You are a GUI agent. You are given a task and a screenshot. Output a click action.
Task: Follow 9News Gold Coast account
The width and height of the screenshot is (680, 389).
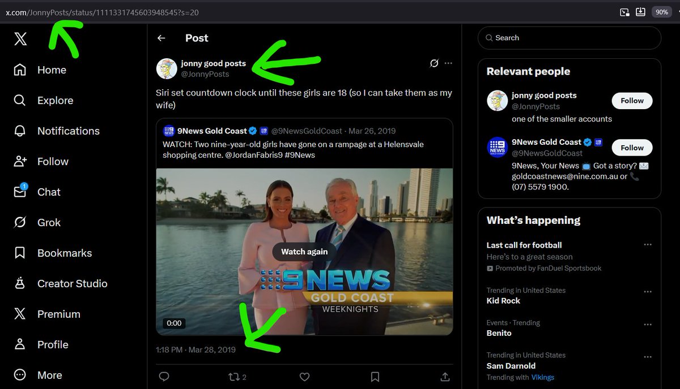(632, 147)
